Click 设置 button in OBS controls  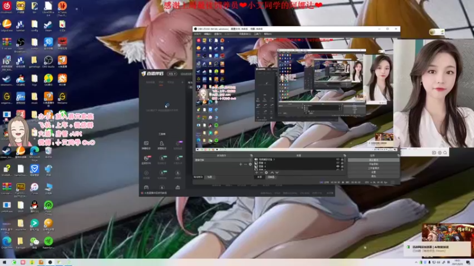tap(374, 172)
